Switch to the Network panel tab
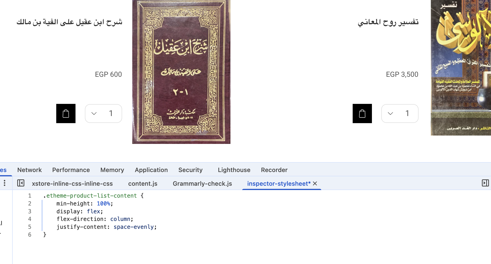Image resolution: width=491 pixels, height=264 pixels. (29, 170)
